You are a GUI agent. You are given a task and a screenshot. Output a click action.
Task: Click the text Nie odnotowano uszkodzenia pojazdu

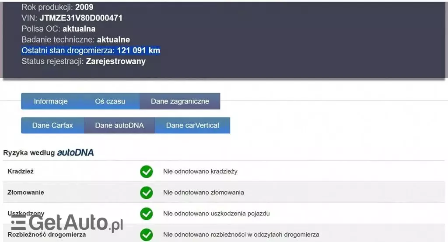(216, 214)
